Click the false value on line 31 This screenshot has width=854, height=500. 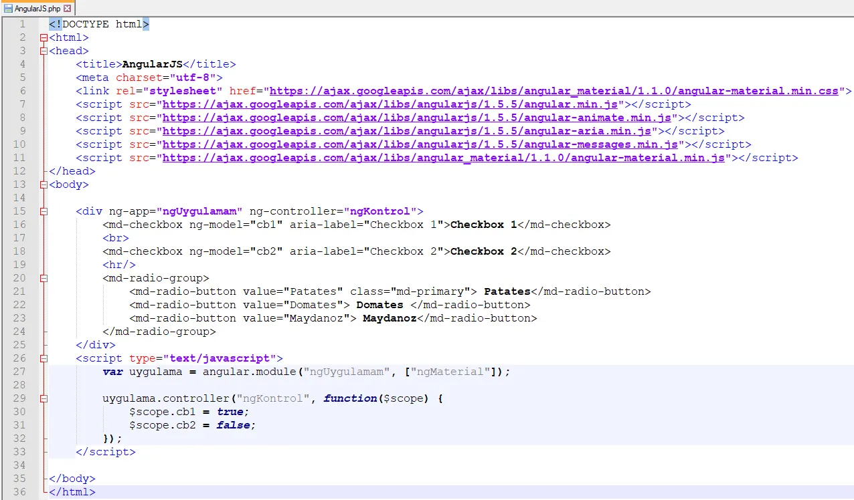[233, 425]
